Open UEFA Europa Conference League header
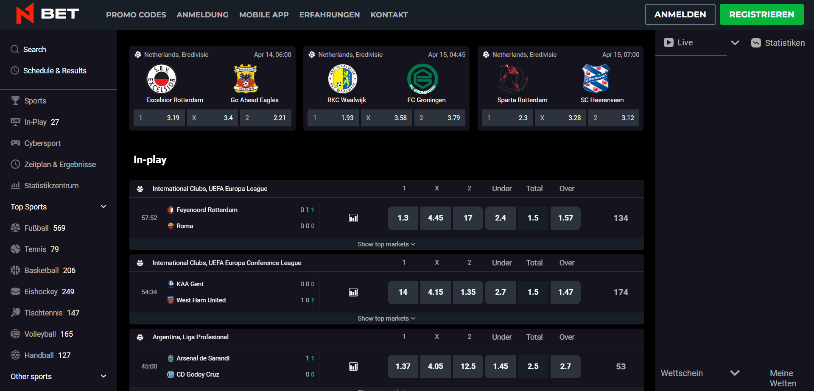 227,263
